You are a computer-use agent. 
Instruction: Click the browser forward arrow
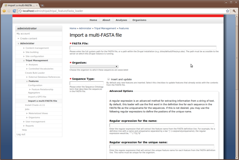[x=9, y=11]
